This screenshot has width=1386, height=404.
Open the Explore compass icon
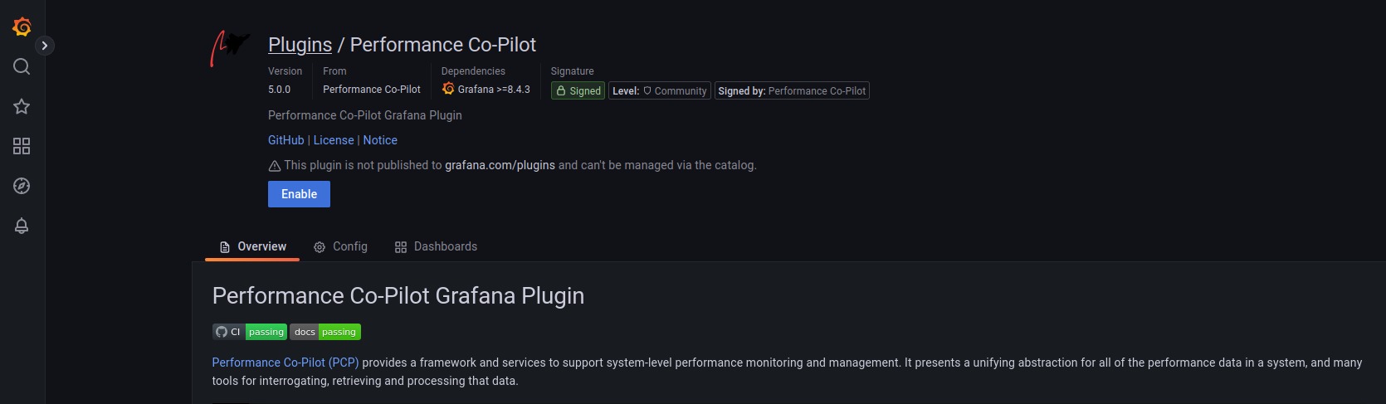tap(22, 186)
